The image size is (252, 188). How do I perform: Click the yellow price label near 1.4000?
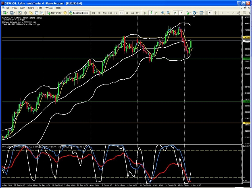[x=247, y=38]
